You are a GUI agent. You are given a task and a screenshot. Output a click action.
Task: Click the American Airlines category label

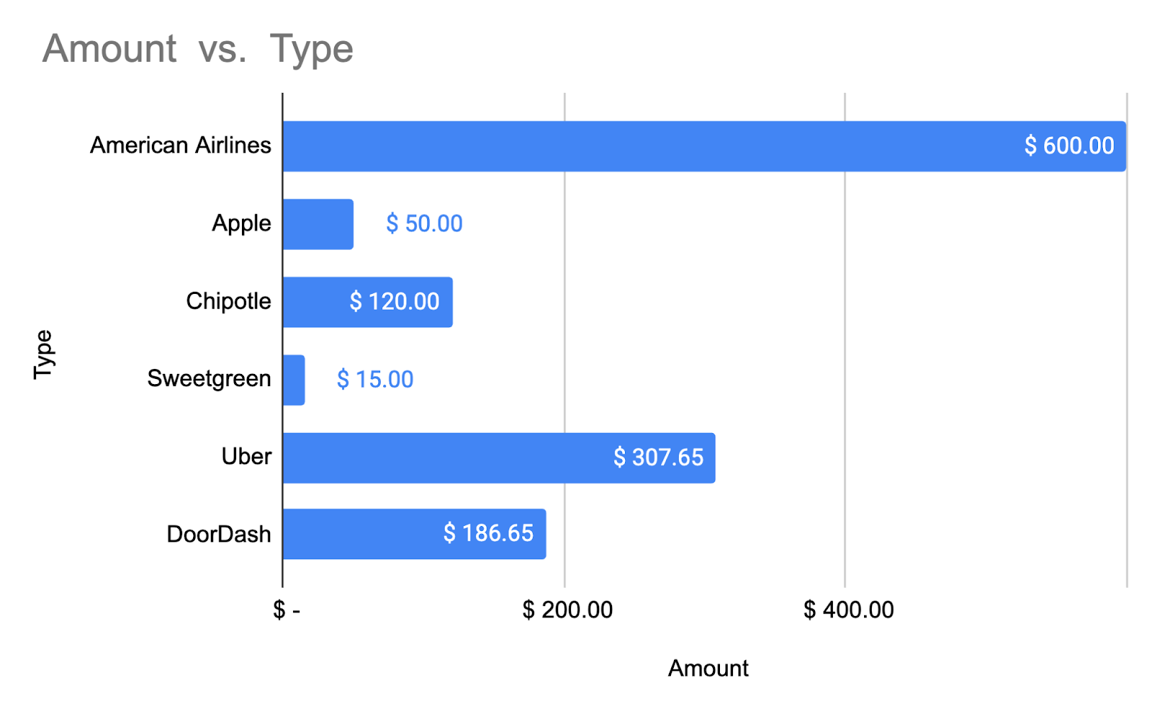(x=180, y=146)
